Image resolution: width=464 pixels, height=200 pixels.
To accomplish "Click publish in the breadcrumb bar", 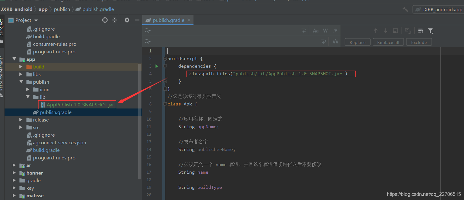I will click(x=62, y=9).
